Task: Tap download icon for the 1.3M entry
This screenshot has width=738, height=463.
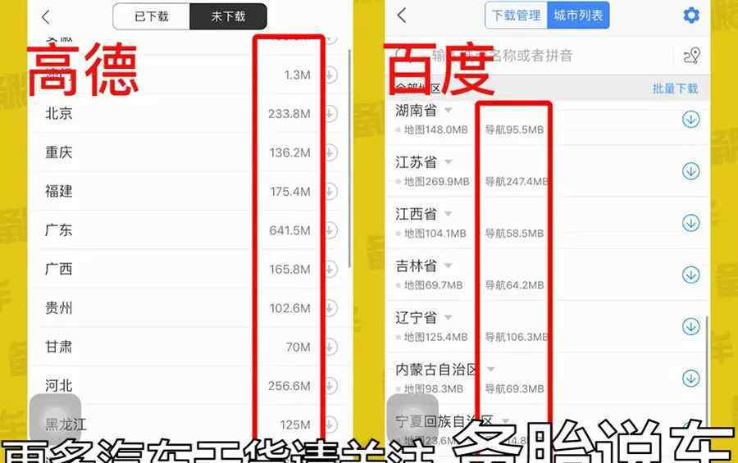Action: 331,75
